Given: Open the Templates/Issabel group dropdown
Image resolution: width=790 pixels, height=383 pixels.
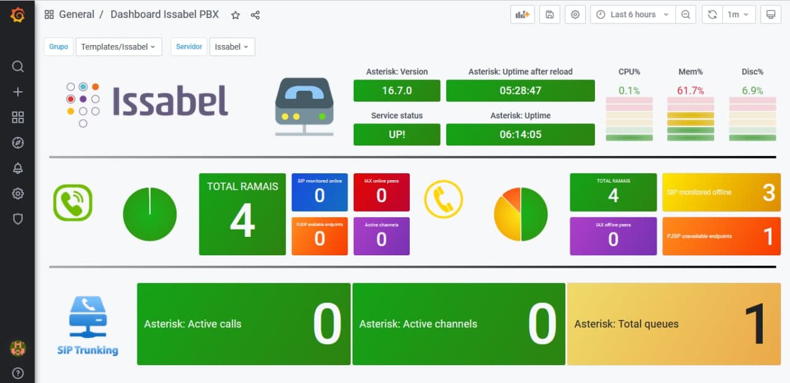Looking at the screenshot, I should coord(118,47).
